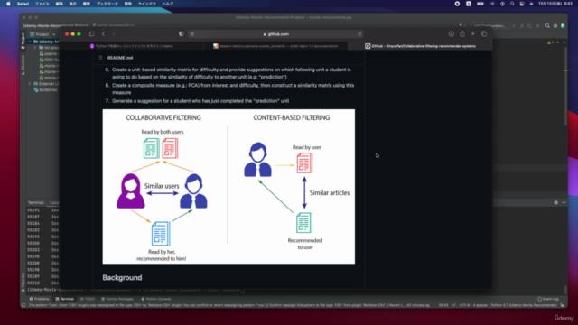Reload the github.com page

[x=359, y=34]
